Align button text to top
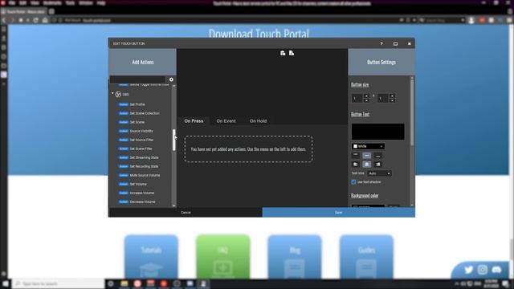Viewport: 514px width, 289px height. pyautogui.click(x=356, y=156)
